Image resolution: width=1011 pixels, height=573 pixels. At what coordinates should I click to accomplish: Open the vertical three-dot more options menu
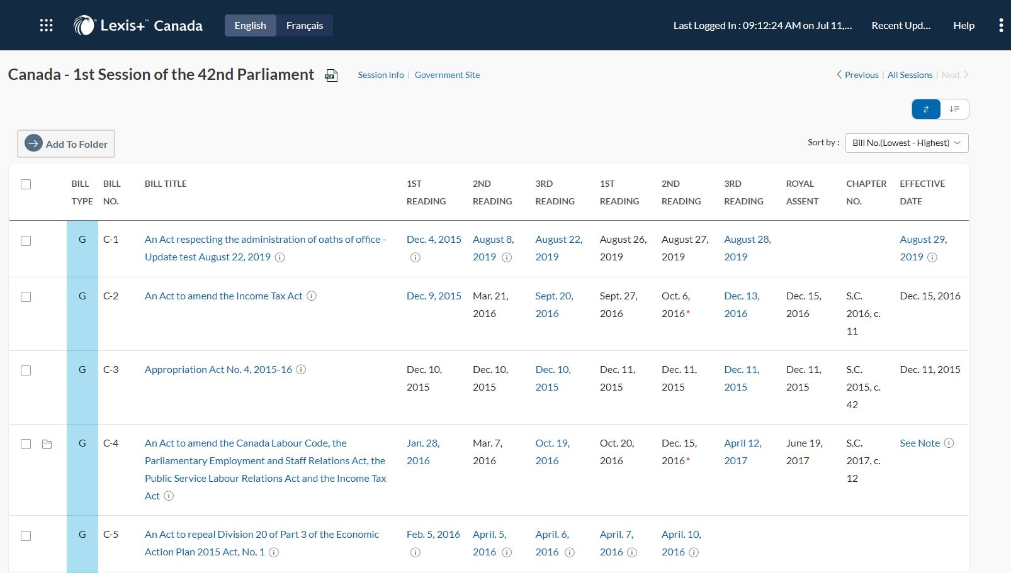coord(1000,25)
